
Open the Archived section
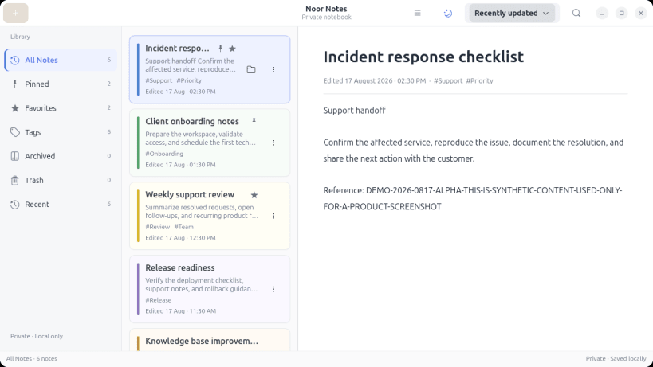[61, 156]
